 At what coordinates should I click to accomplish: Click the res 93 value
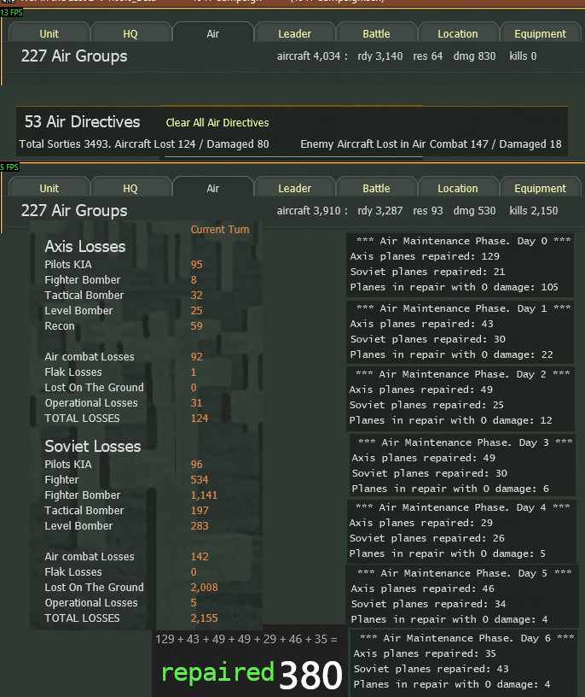427,211
